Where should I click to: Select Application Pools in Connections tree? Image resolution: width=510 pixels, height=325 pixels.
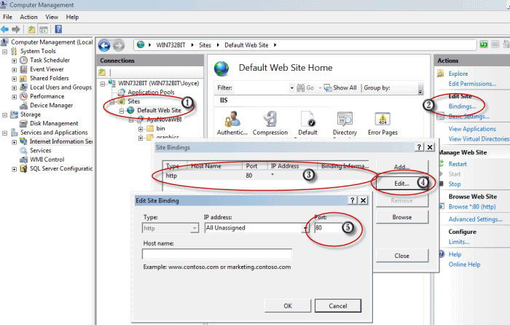pyautogui.click(x=151, y=93)
